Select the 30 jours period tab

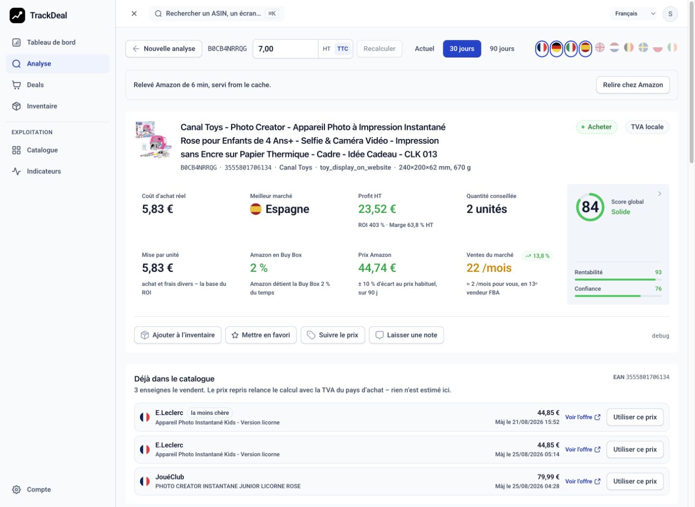tap(462, 49)
